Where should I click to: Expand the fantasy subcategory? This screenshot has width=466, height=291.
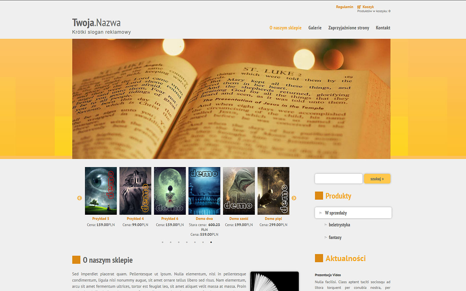pyautogui.click(x=335, y=237)
